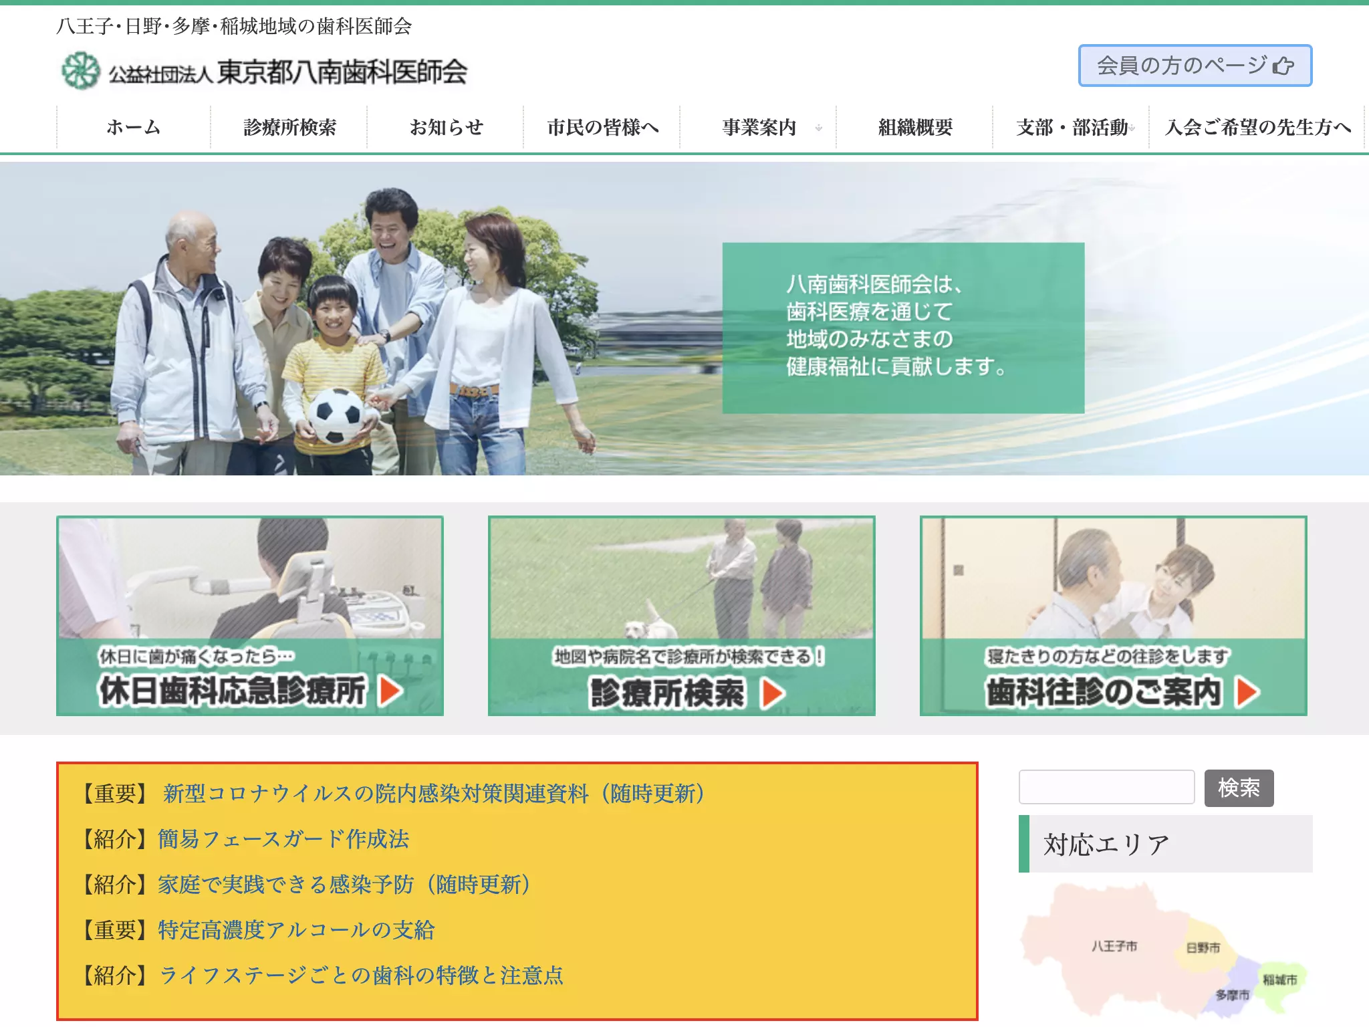This screenshot has height=1027, width=1369.
Task: Open the 休日歯科応急診療所 banner
Action: (250, 616)
